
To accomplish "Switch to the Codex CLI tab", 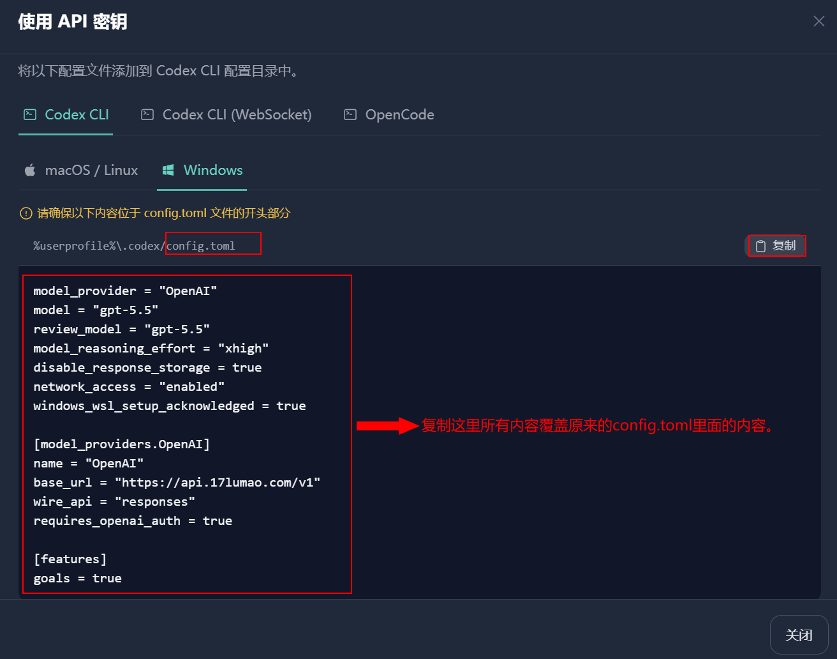I will [x=66, y=115].
